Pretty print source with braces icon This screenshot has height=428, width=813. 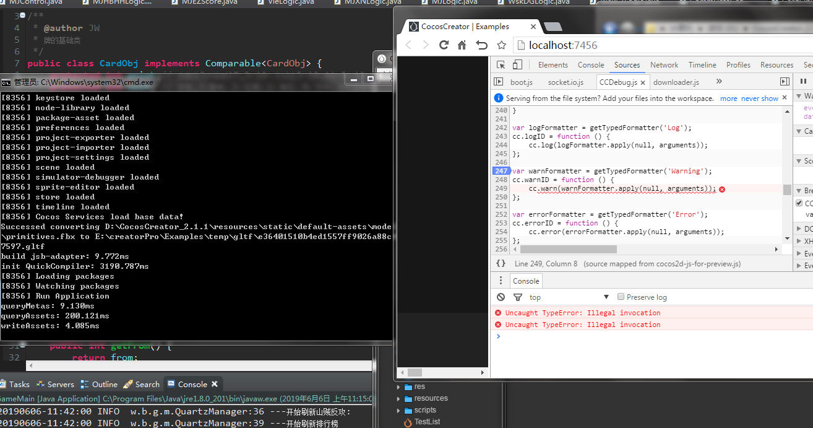(501, 263)
